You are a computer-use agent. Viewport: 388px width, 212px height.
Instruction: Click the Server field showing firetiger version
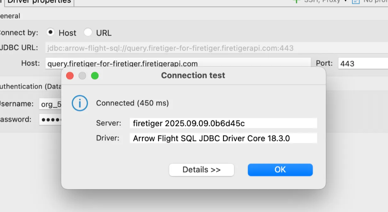(223, 123)
